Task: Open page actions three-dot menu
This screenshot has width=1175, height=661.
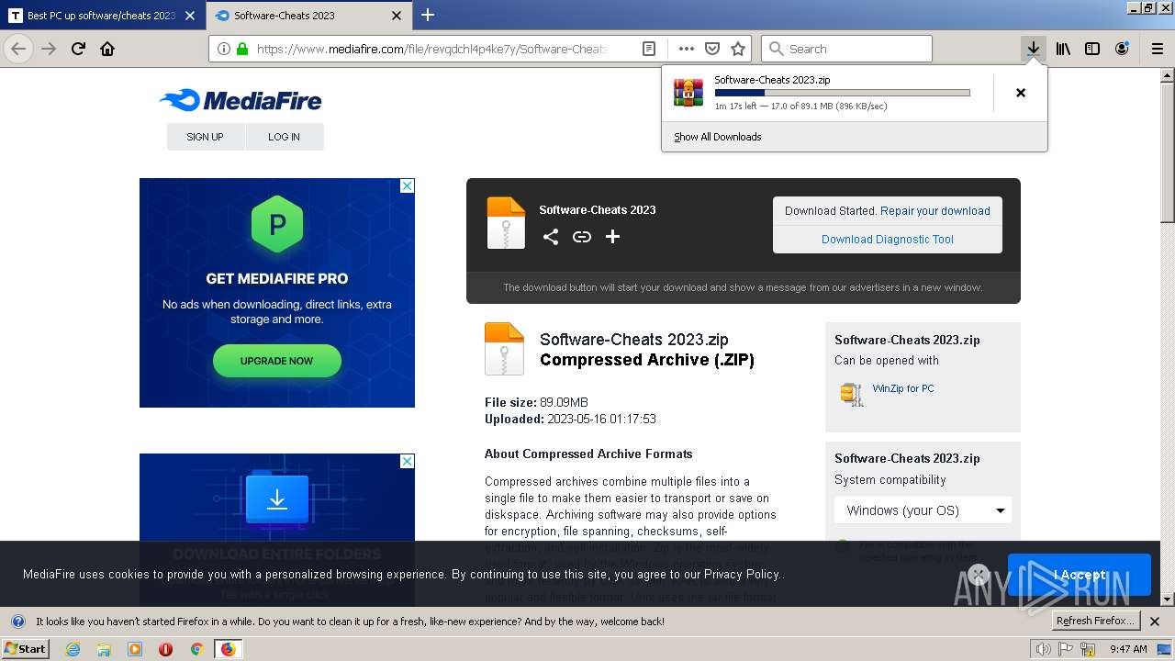Action: pos(687,49)
